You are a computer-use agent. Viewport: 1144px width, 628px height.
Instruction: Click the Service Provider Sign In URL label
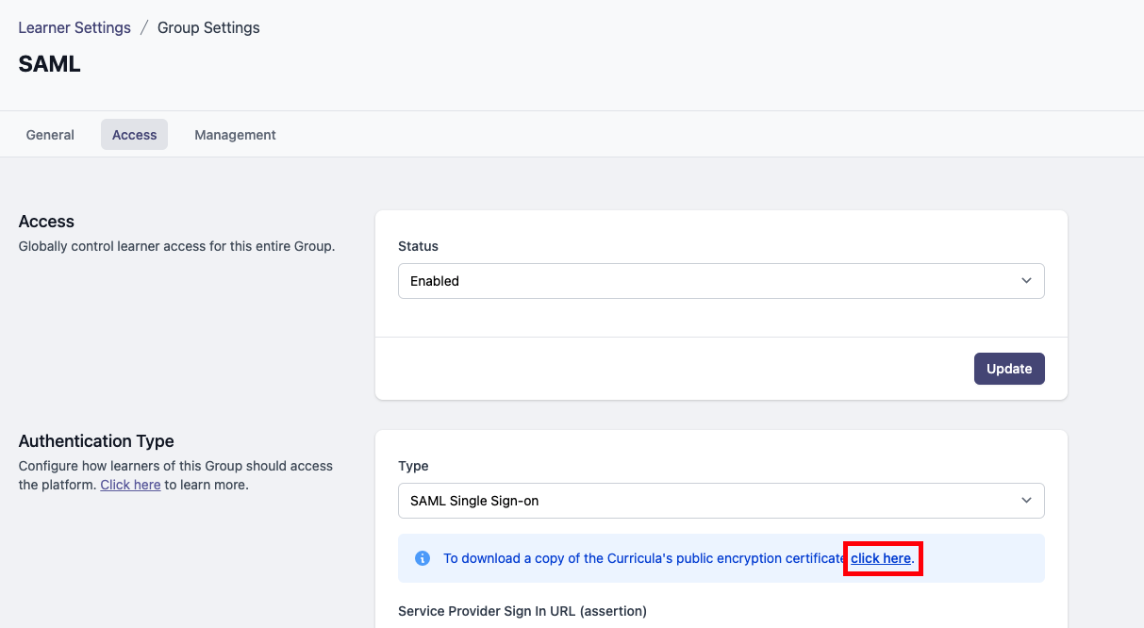point(522,611)
